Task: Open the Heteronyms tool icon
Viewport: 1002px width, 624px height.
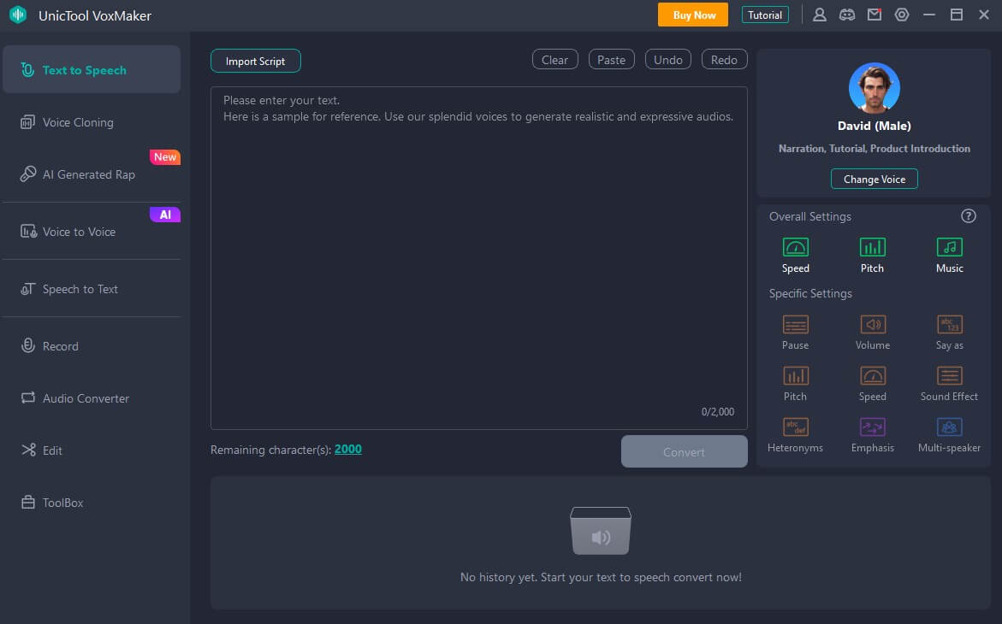Action: pos(795,427)
